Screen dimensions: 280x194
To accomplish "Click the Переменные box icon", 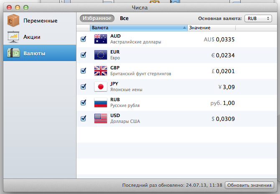I will tap(13, 20).
